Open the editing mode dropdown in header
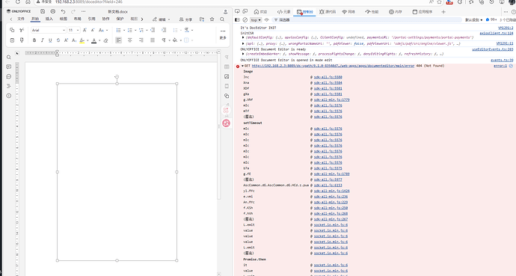 pyautogui.click(x=162, y=19)
